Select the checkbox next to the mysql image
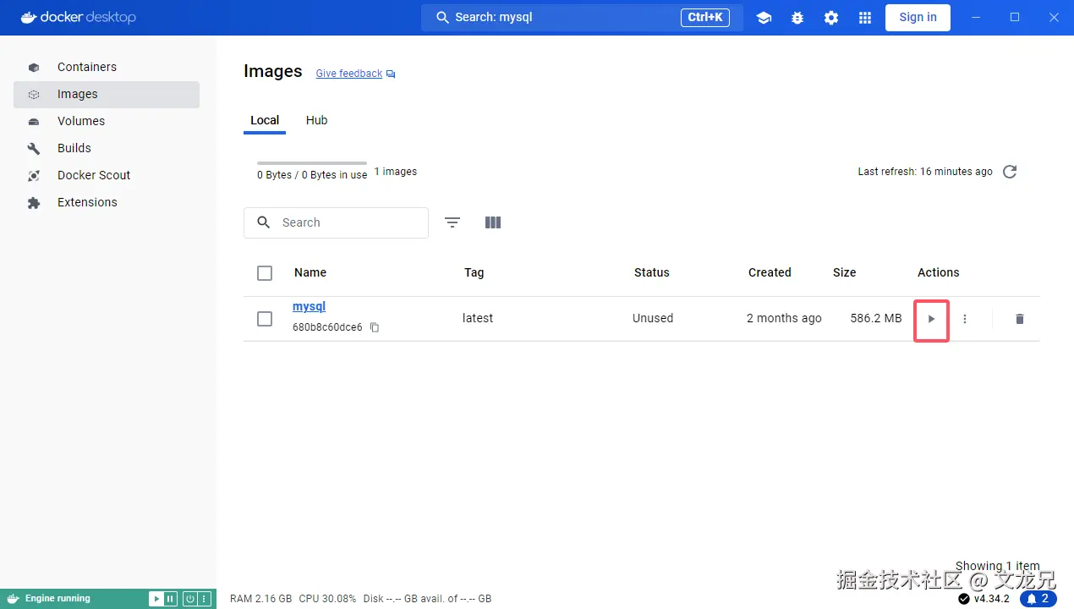The image size is (1074, 609). tap(265, 319)
